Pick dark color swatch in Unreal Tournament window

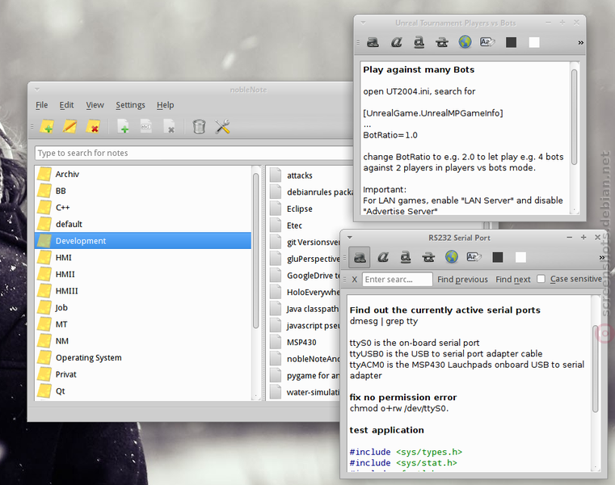[511, 42]
